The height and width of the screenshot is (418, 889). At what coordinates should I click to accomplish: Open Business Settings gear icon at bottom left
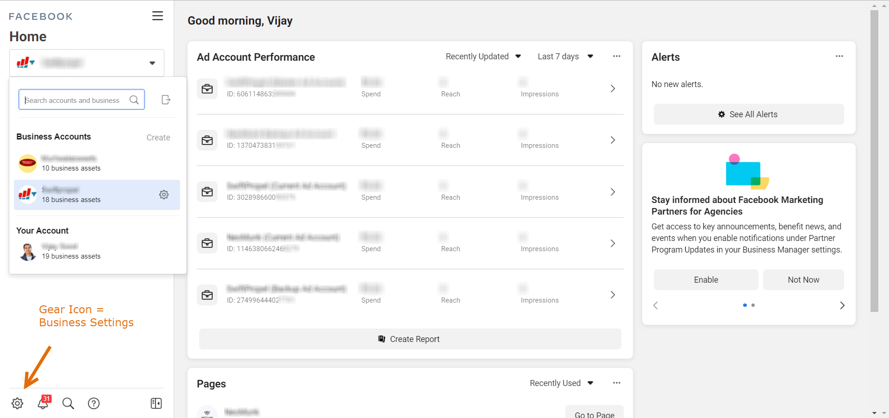pos(18,403)
